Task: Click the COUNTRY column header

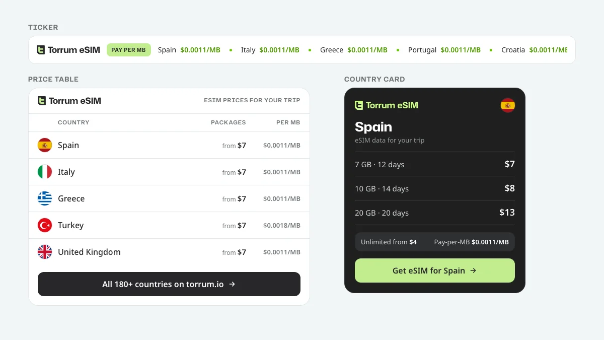Action: point(73,122)
